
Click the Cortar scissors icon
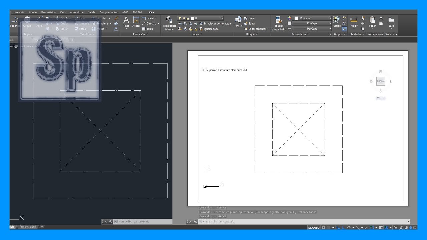click(381, 18)
